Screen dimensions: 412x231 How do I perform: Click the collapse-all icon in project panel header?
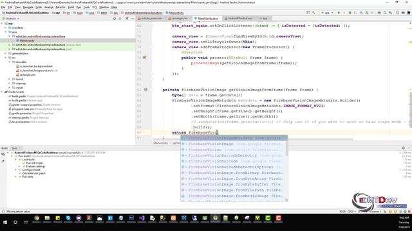coord(120,19)
